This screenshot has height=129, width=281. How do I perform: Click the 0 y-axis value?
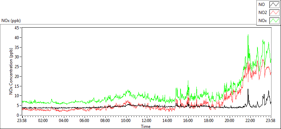click(18, 115)
